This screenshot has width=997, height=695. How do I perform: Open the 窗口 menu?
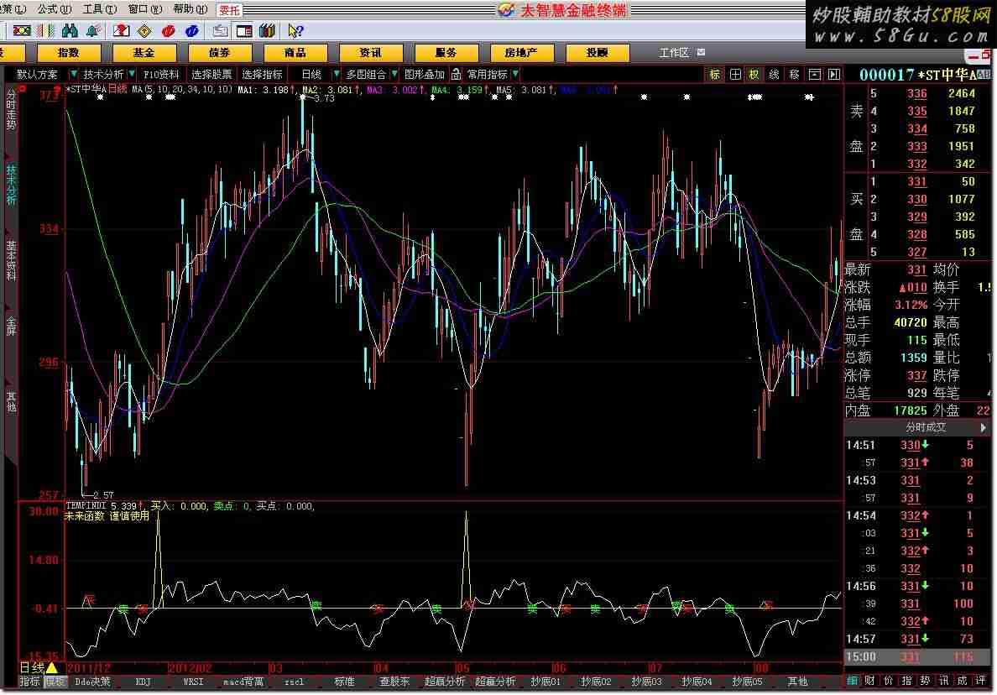[146, 9]
